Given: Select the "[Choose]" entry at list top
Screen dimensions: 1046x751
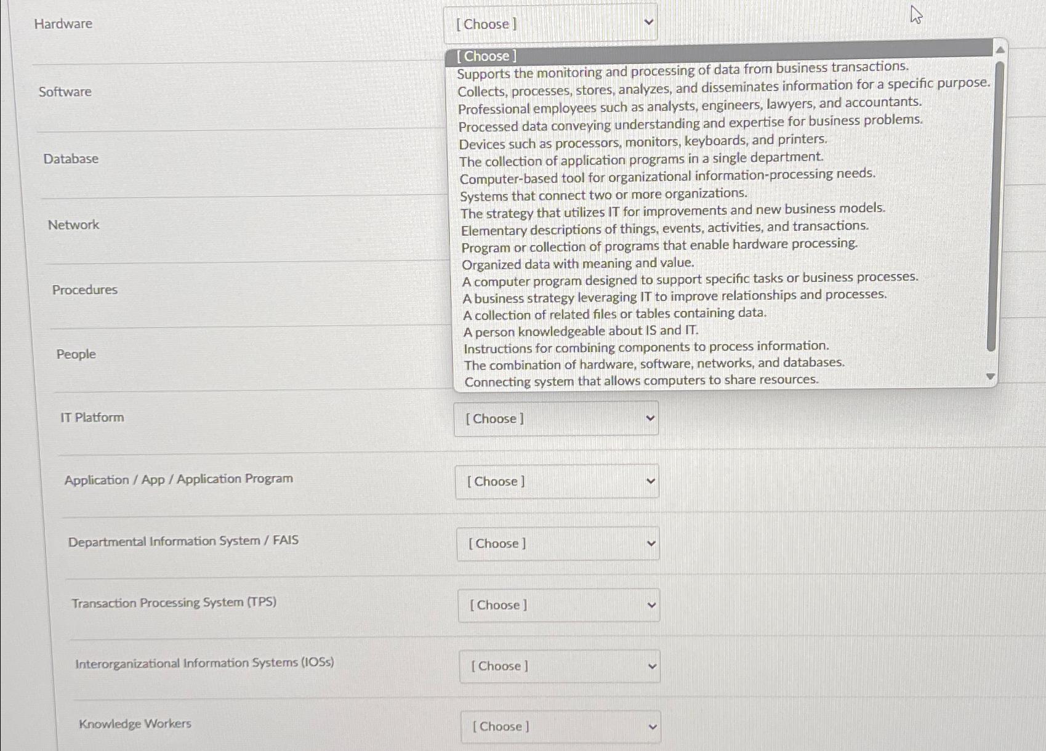Looking at the screenshot, I should click(x=486, y=56).
